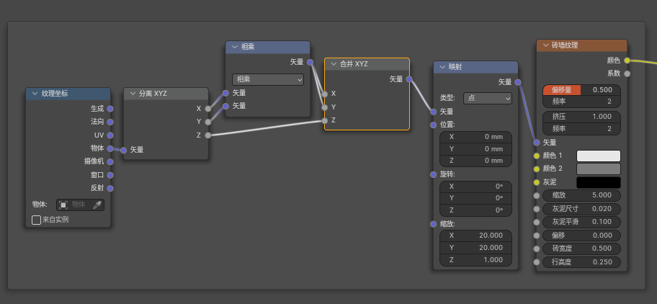This screenshot has width=657, height=304.
Task: Click the 颜色 1 white color swatch
Action: coord(598,156)
